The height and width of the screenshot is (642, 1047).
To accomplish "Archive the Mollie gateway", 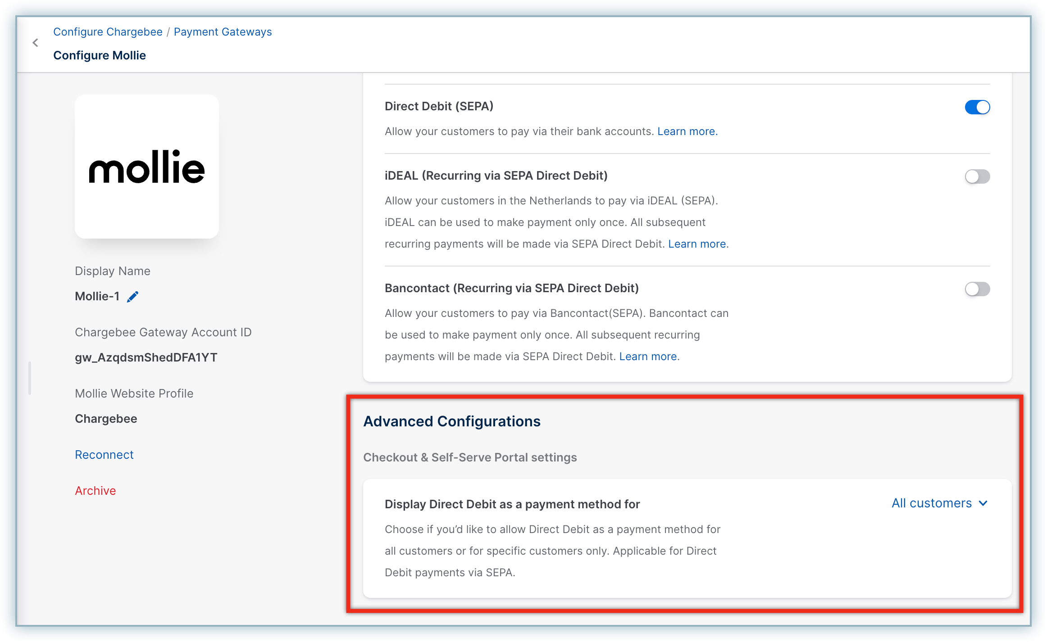I will point(95,491).
